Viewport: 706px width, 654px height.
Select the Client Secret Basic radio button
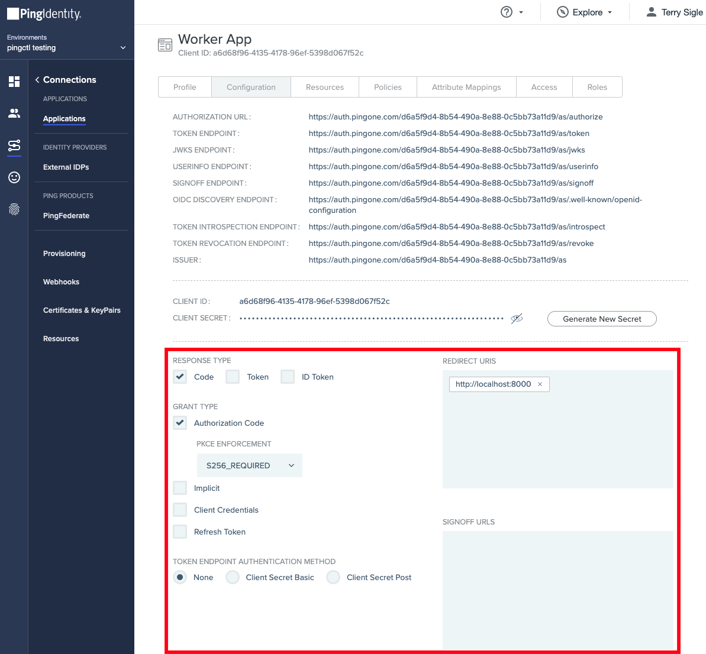coord(233,577)
